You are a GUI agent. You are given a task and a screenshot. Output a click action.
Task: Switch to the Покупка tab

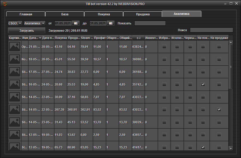click(x=104, y=14)
